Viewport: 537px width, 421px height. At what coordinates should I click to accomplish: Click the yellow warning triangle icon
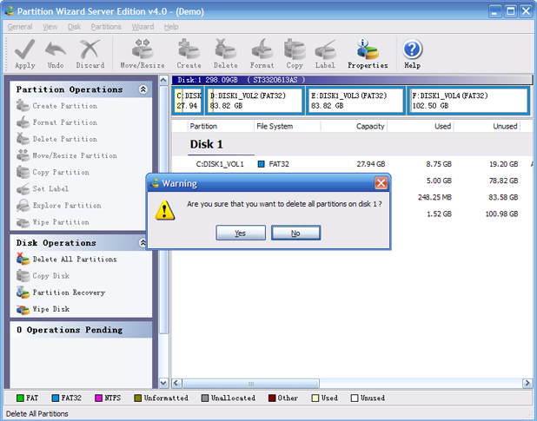point(165,210)
